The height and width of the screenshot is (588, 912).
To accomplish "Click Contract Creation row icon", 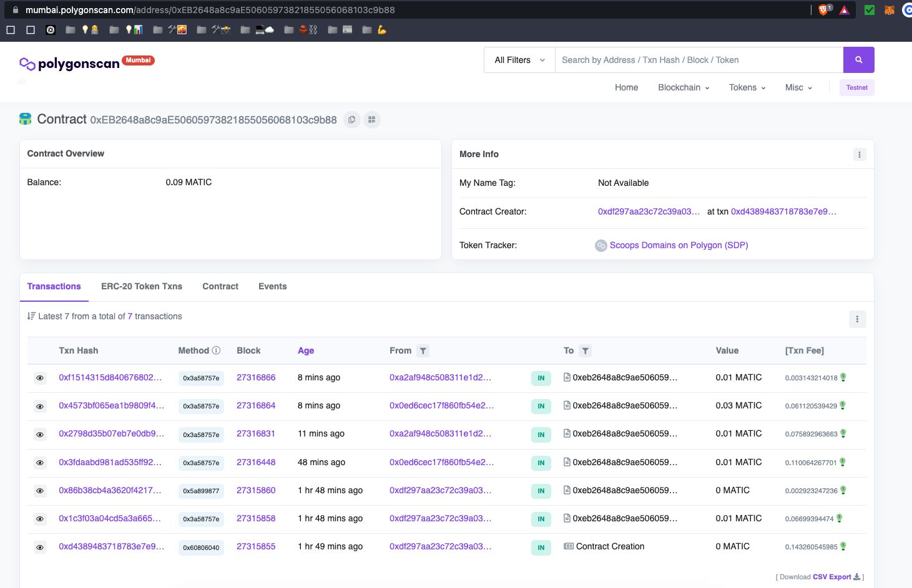I will (x=569, y=546).
